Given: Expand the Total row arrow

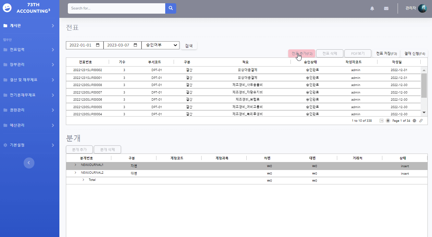Looking at the screenshot, I should [x=83, y=180].
